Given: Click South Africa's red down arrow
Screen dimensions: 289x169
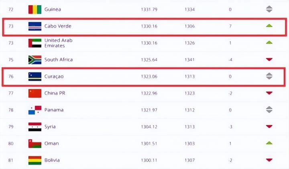Looking at the screenshot, I should coord(269,60).
